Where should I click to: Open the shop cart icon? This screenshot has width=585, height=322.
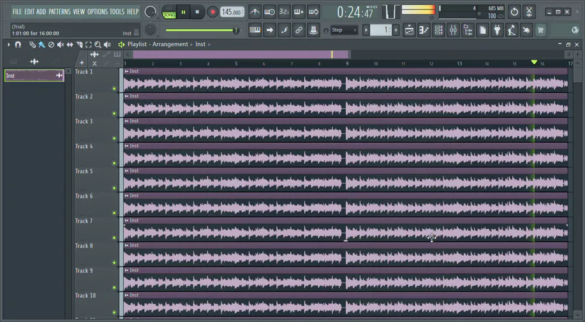tap(541, 30)
